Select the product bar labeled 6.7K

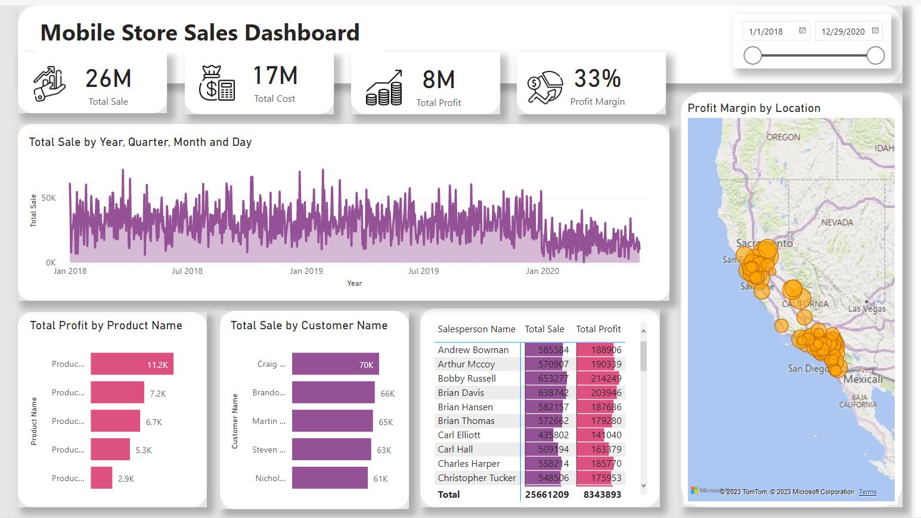click(x=116, y=421)
